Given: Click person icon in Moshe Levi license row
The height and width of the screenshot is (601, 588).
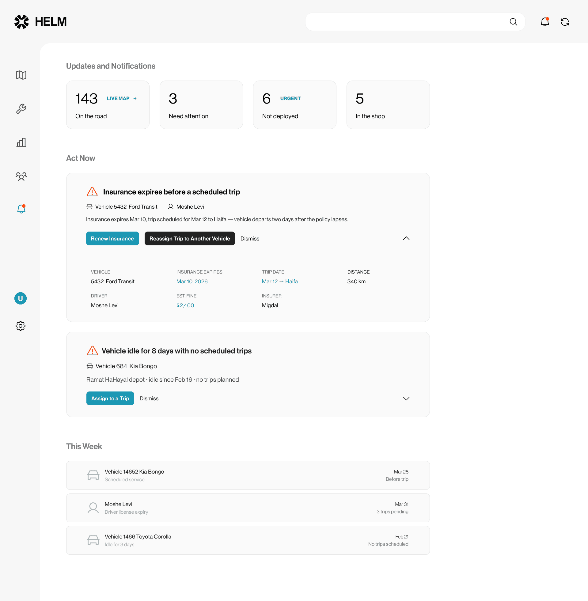Looking at the screenshot, I should tap(93, 508).
